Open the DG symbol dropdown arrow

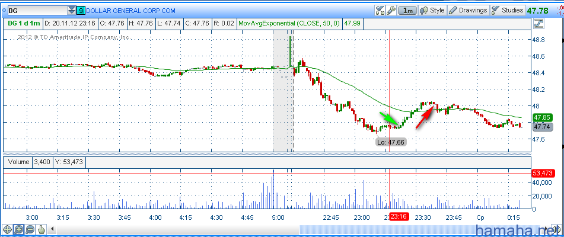[x=72, y=11]
